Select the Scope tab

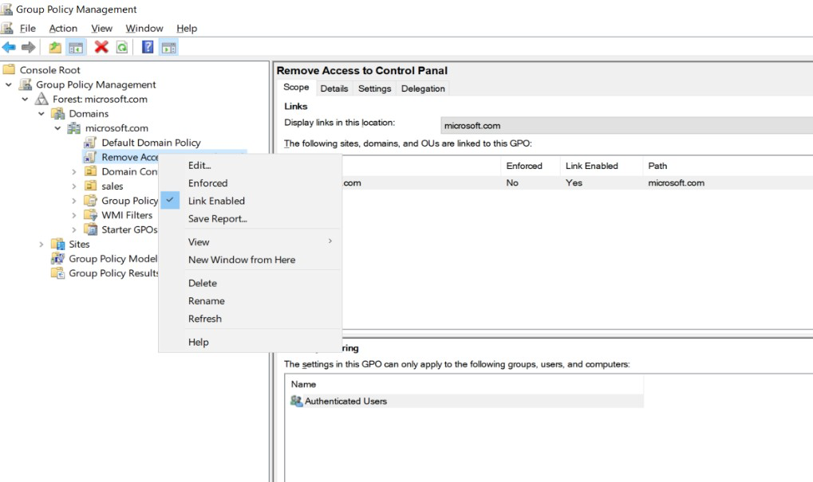pos(296,88)
